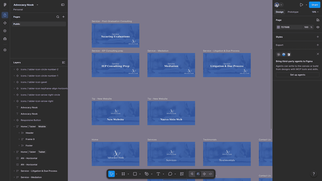Select the Move tool in bottom toolbar
The image size is (322, 181).
(x=112, y=174)
